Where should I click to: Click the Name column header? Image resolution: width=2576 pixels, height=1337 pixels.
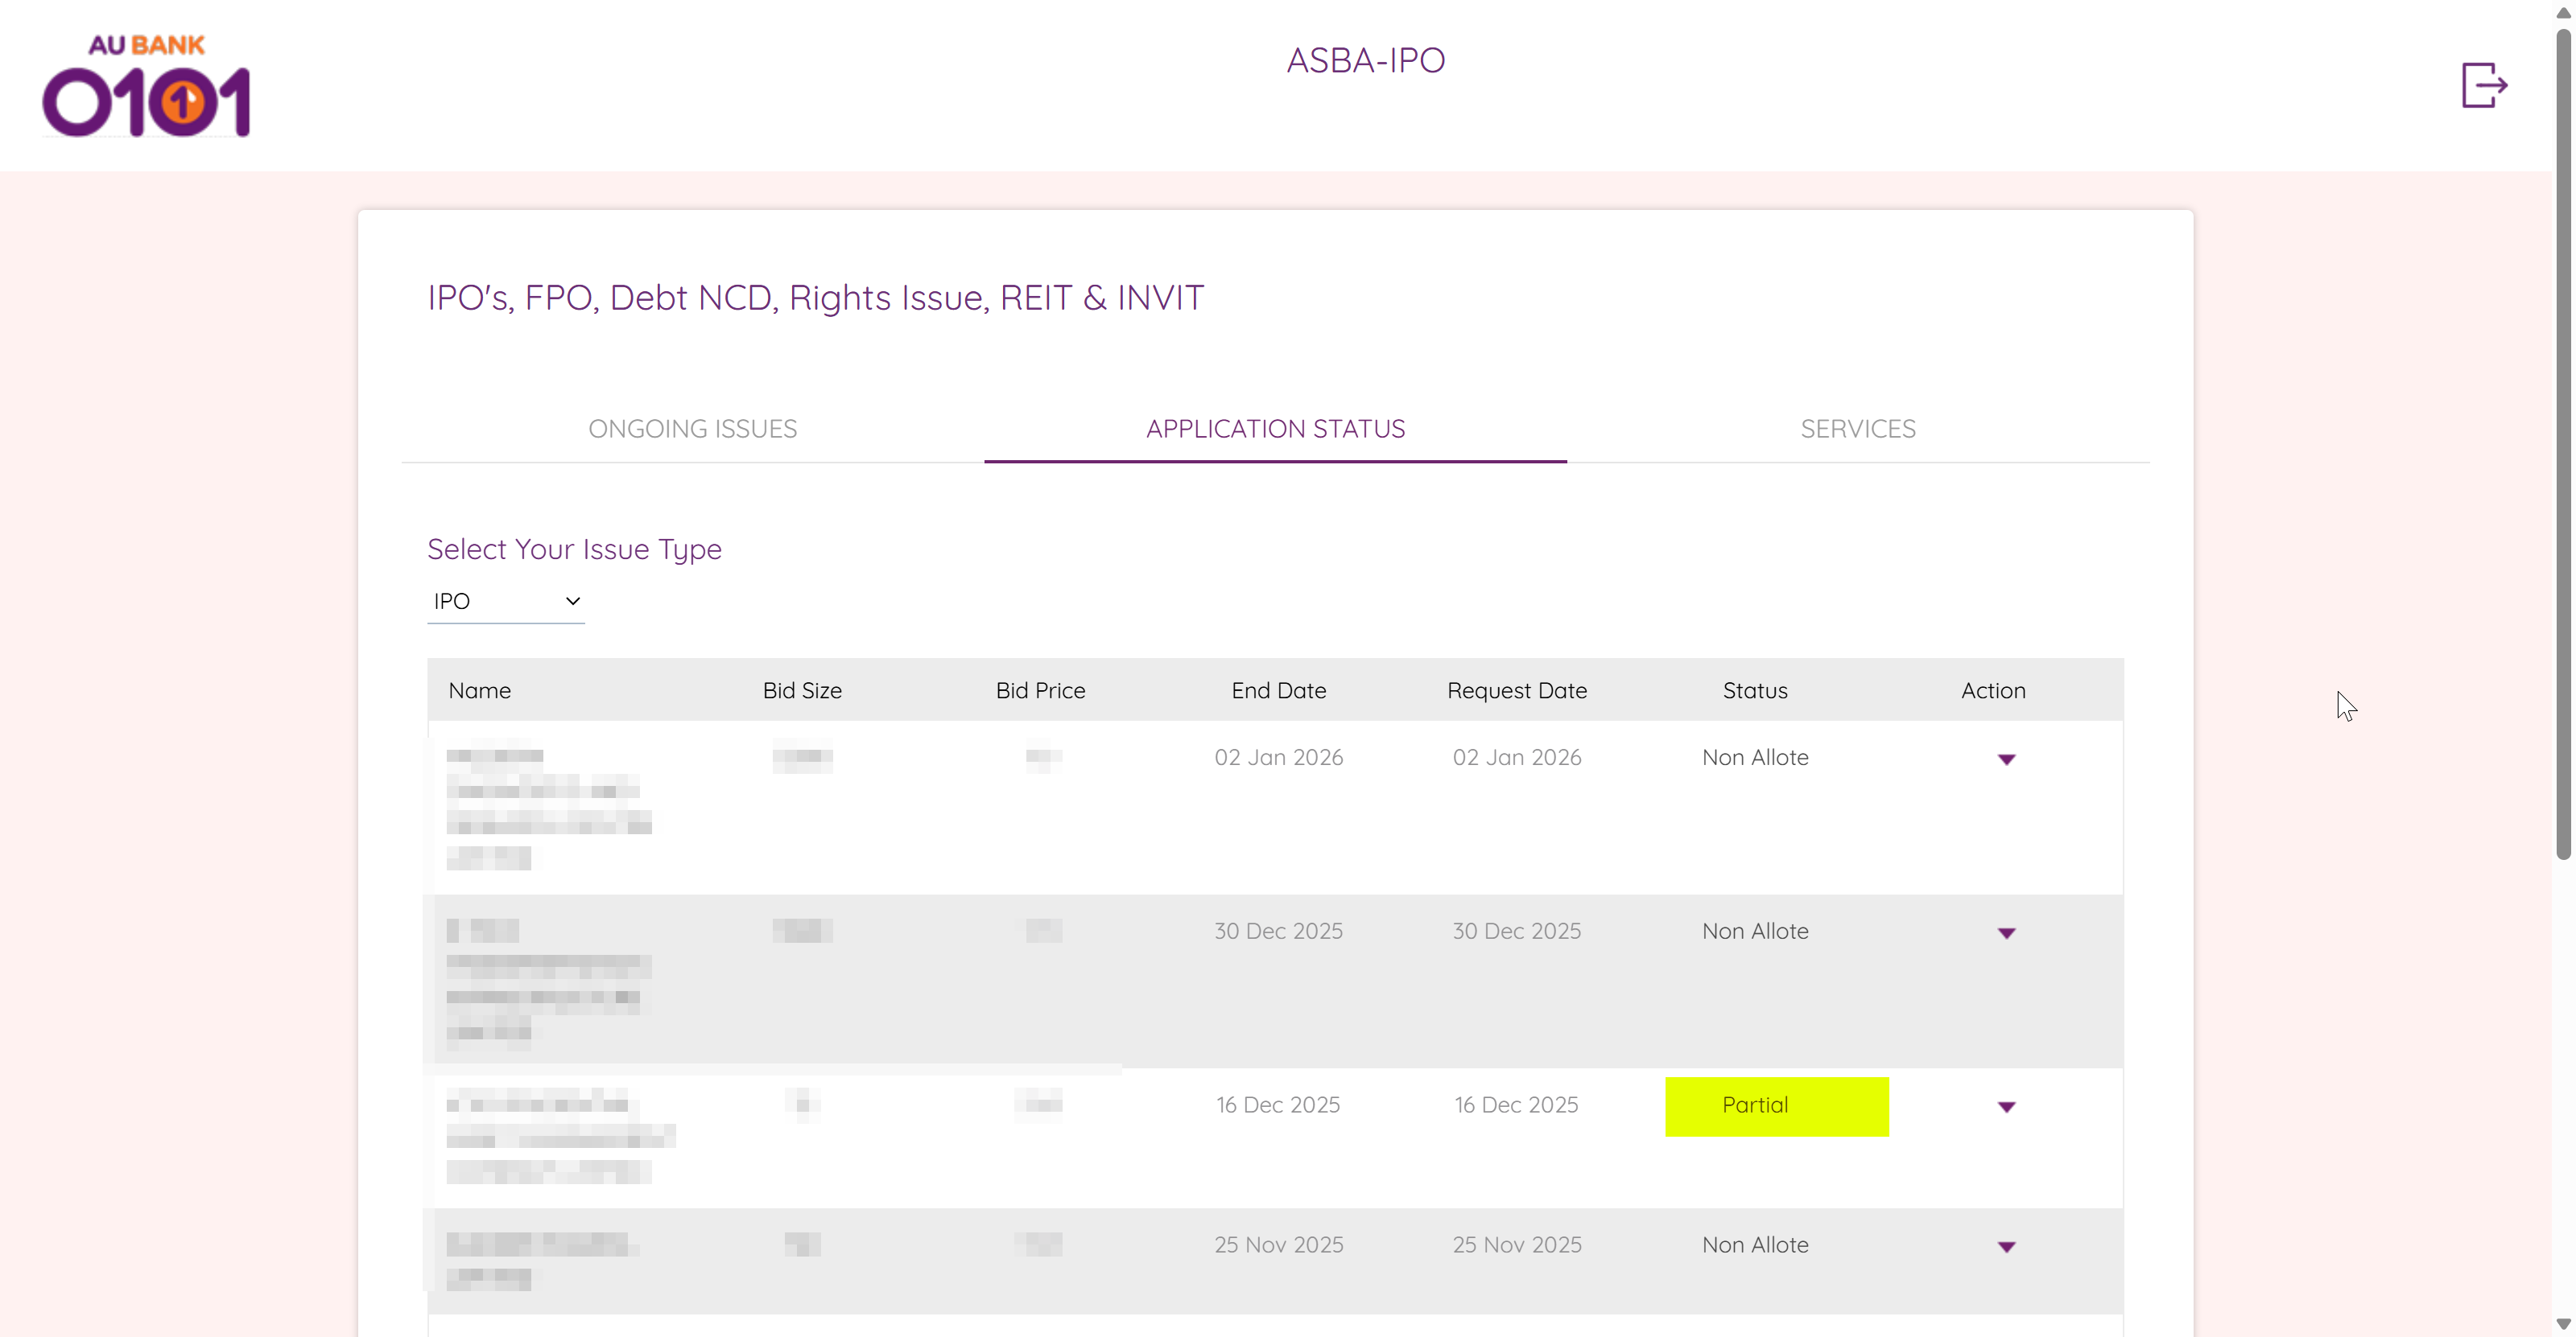point(479,690)
